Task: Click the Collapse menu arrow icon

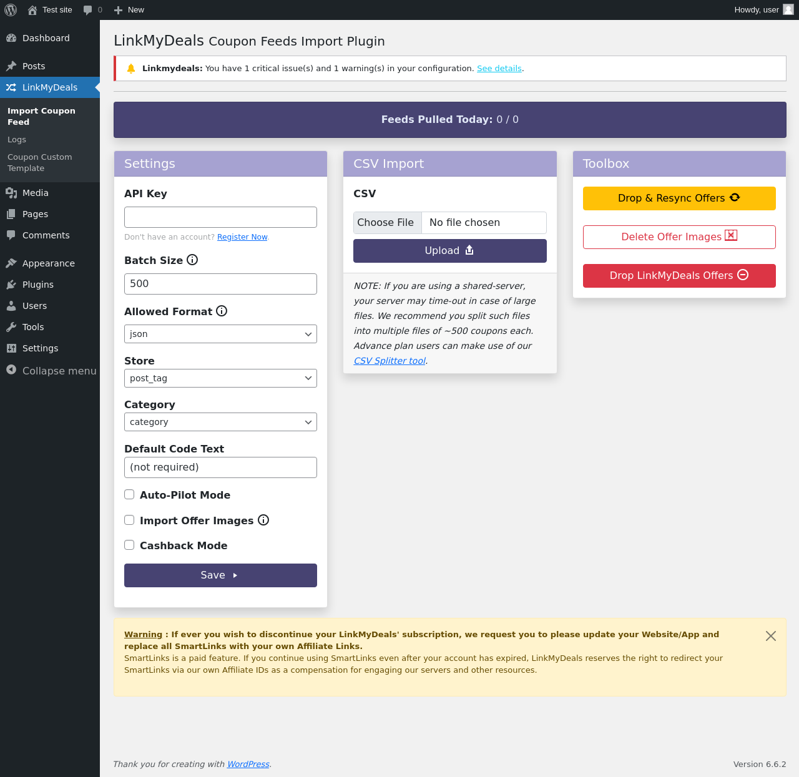Action: click(11, 369)
